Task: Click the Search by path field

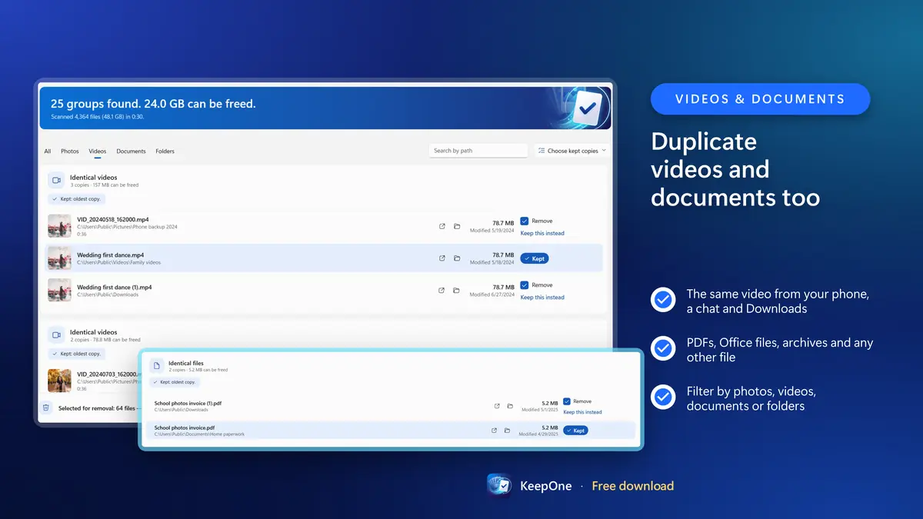Action: tap(478, 151)
